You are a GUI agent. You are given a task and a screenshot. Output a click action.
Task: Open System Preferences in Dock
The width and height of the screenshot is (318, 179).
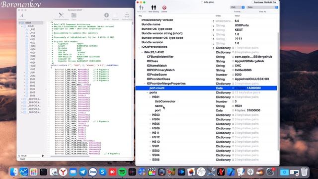pos(270,172)
